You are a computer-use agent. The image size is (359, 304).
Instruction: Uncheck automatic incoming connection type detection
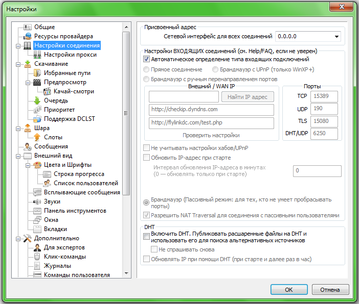point(147,59)
